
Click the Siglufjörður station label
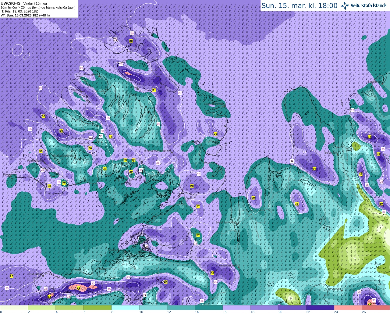click(374, 82)
